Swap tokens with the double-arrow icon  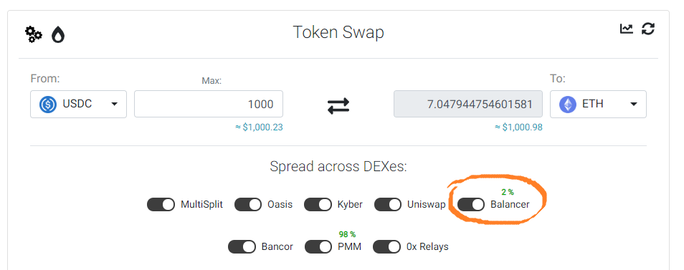338,105
